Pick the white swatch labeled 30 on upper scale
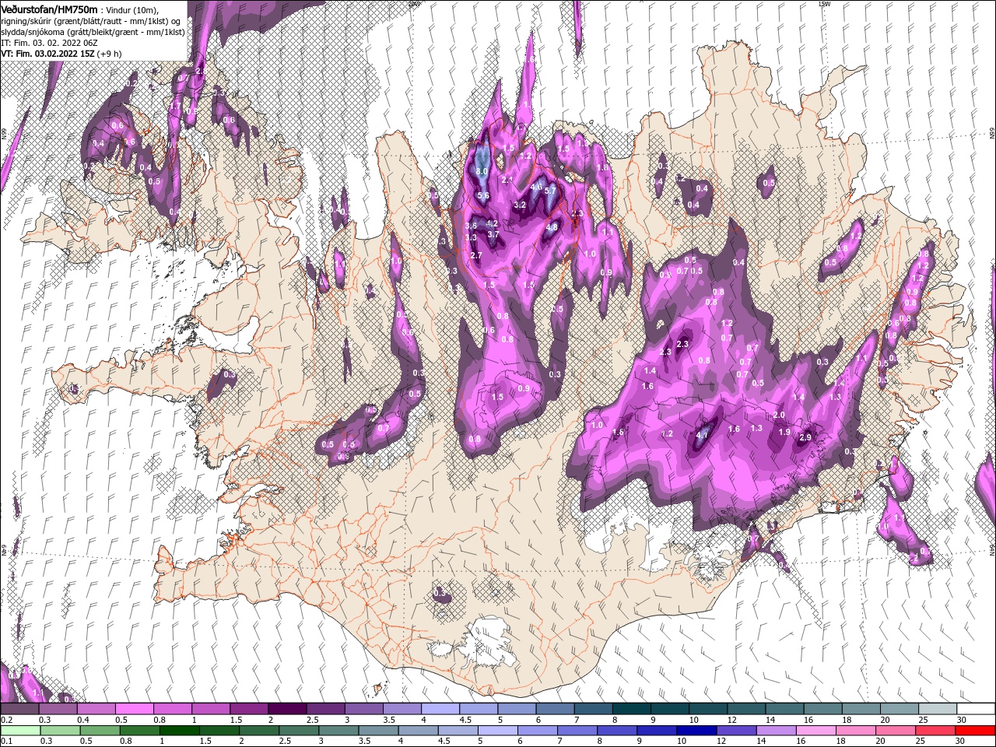This screenshot has width=996, height=747. click(976, 709)
